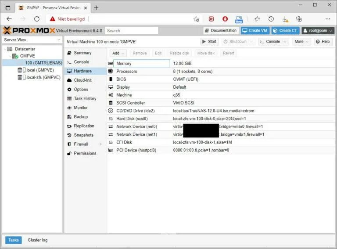Screen dimensions: 337x249
Task: Click the Proxmox logo
Action: click(x=29, y=31)
